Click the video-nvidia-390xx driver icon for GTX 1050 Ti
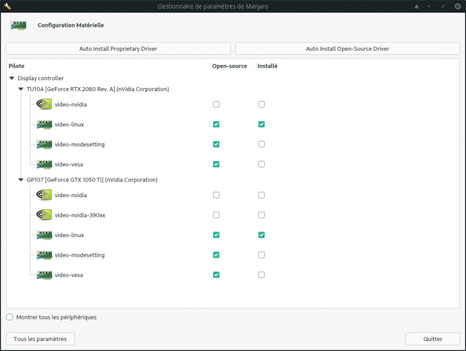Image resolution: width=466 pixels, height=351 pixels. (43, 215)
